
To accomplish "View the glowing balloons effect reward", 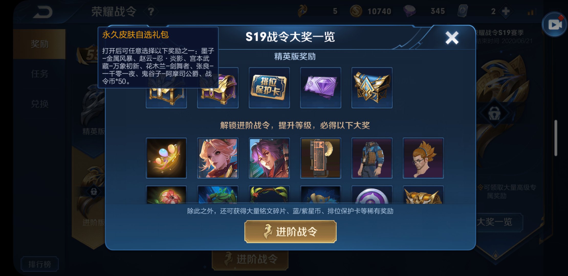I will 166,158.
